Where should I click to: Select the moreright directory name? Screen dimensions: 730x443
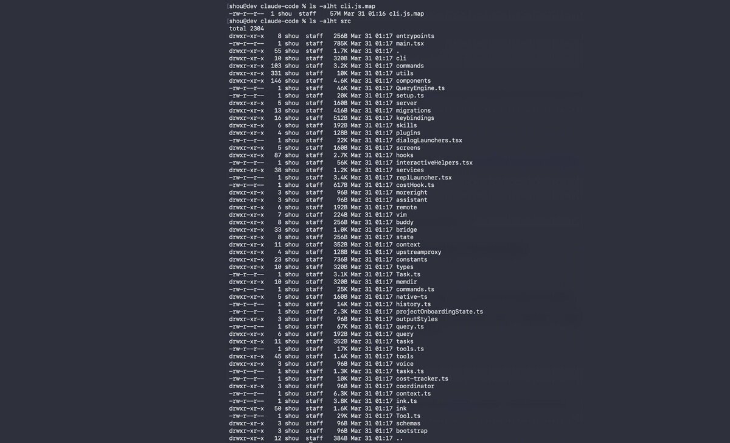(411, 192)
